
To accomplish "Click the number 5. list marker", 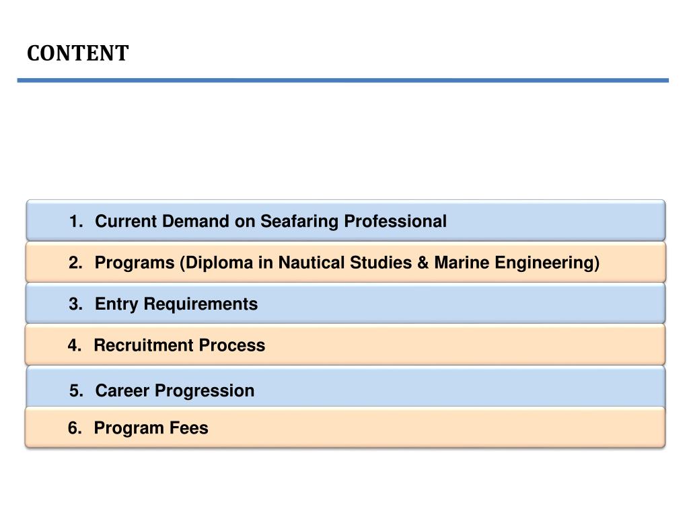I will (x=76, y=390).
